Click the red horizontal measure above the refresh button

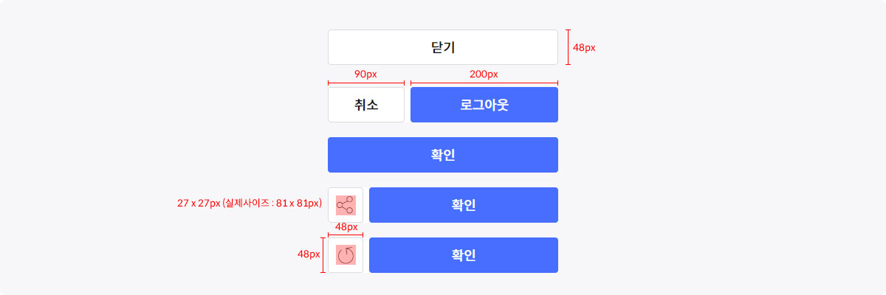[x=346, y=235]
